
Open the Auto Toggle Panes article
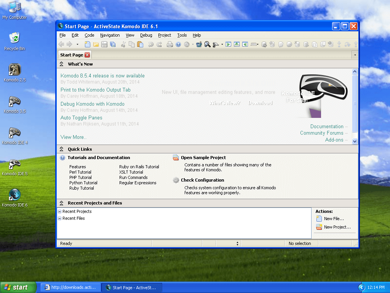(82, 118)
